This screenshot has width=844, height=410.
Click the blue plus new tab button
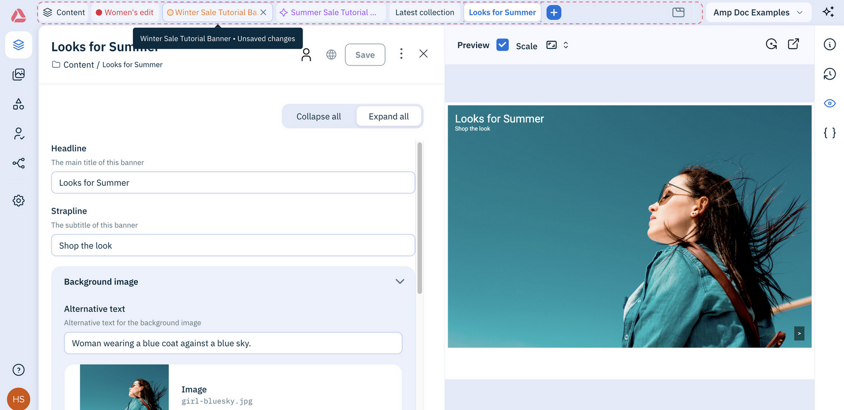tap(554, 13)
